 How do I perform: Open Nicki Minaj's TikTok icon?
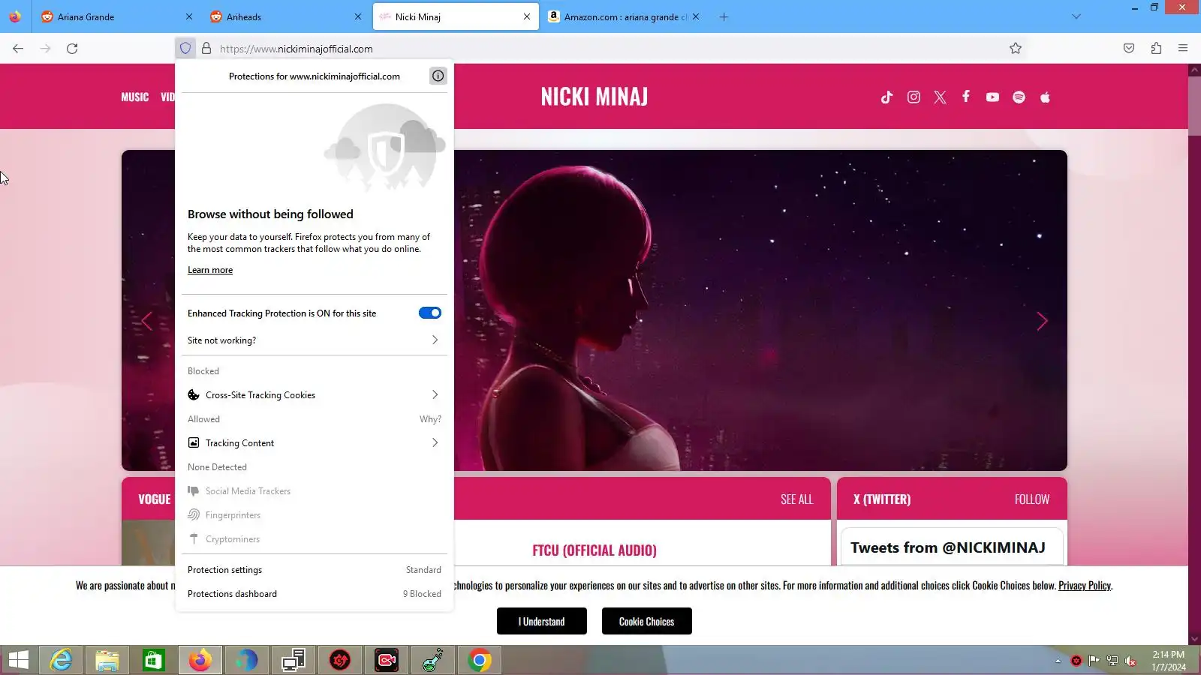click(x=886, y=97)
